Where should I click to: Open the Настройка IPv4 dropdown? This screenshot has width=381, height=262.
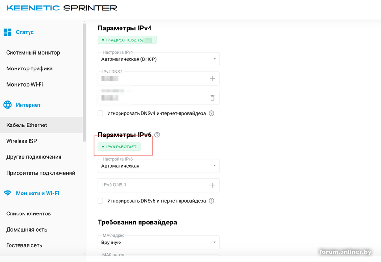coord(158,59)
